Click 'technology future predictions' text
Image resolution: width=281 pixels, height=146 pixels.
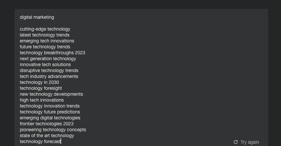tap(50, 112)
